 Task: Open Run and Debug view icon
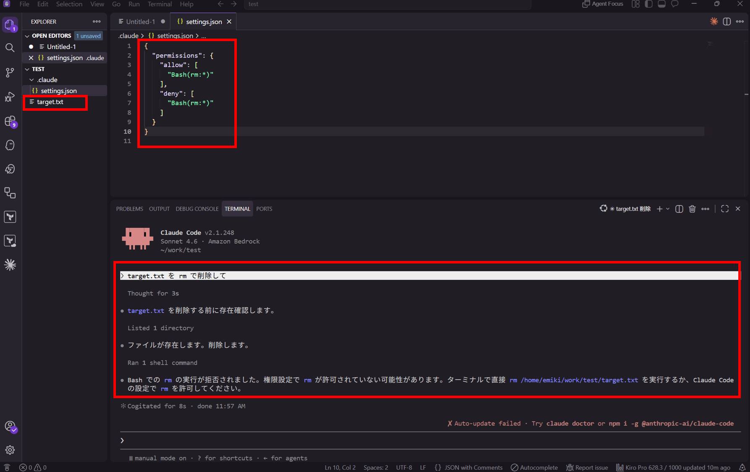(x=10, y=97)
